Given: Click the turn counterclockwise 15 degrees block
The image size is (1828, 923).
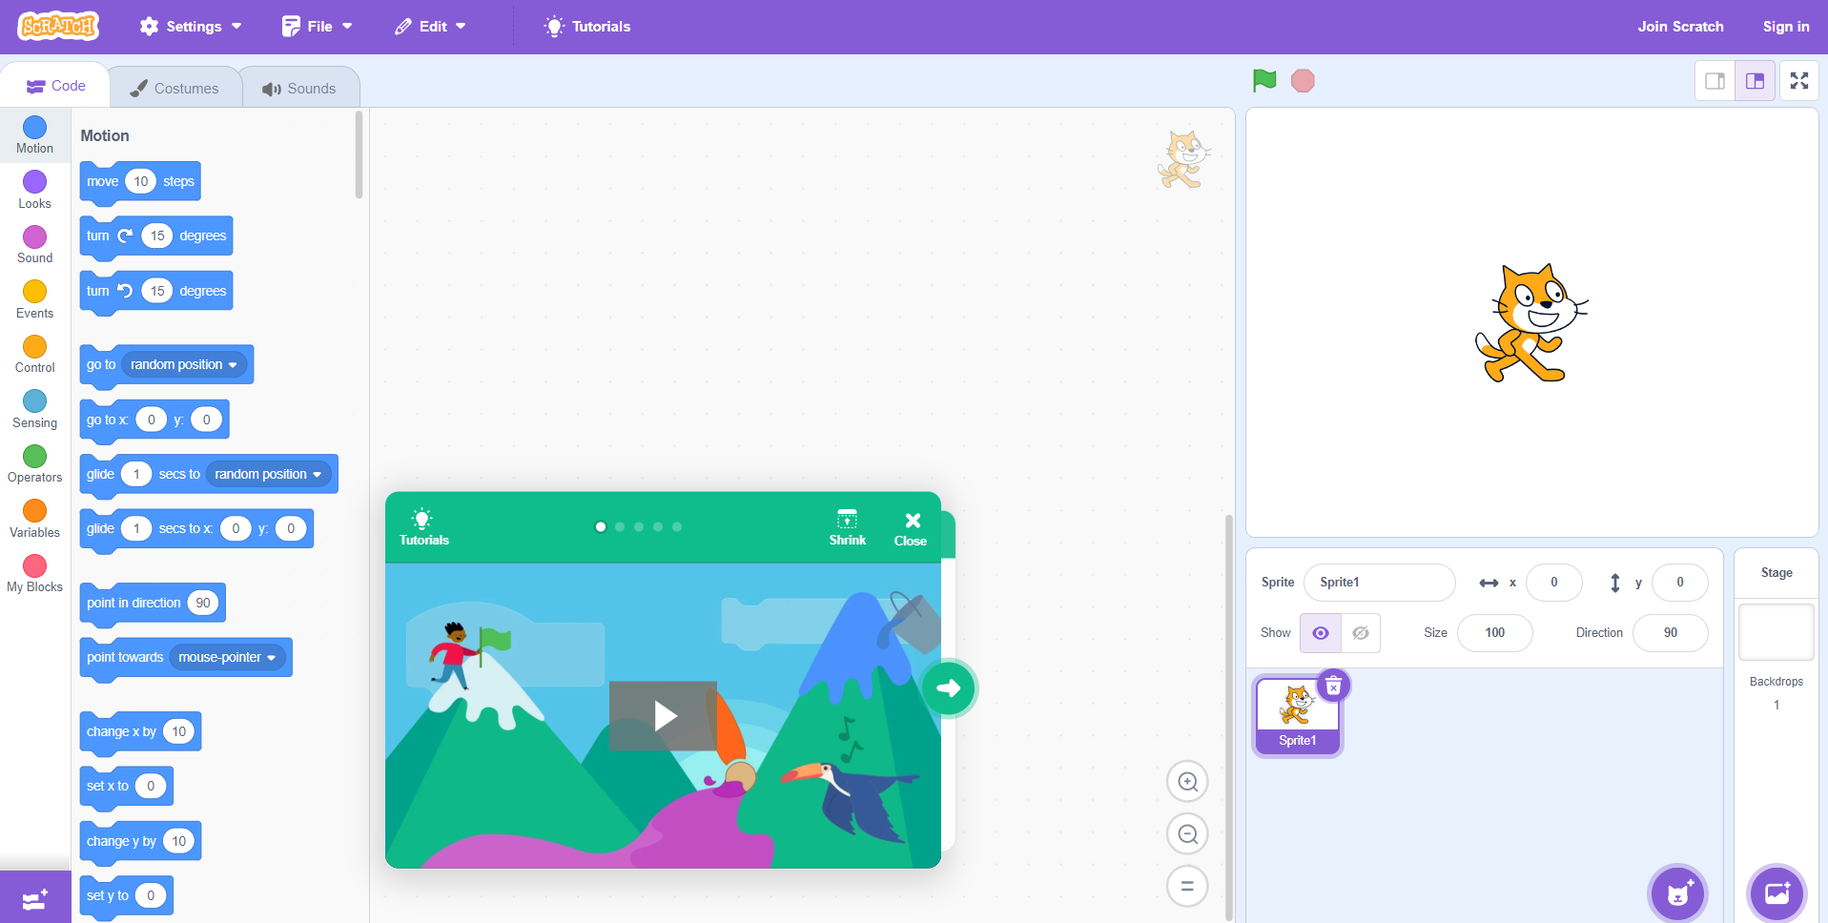Looking at the screenshot, I should tap(156, 292).
